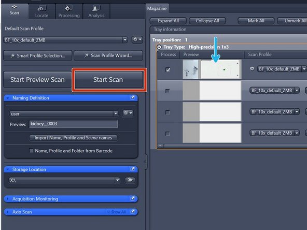Collapse the Naming Definition panel
Screen dimensions: 307x230
point(8,98)
